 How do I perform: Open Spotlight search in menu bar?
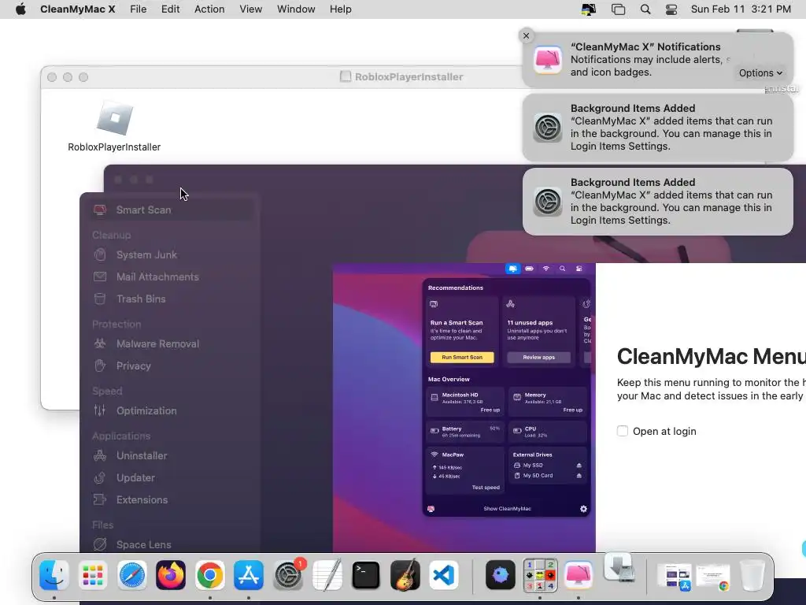(645, 9)
